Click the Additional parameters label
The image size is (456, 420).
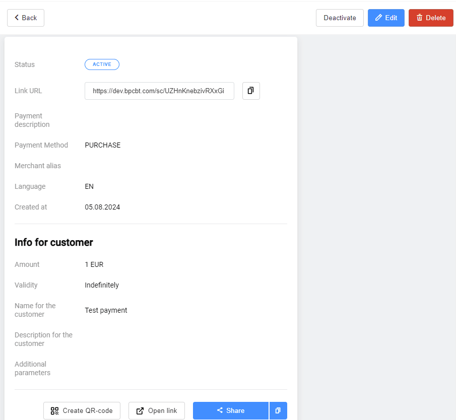(x=32, y=368)
